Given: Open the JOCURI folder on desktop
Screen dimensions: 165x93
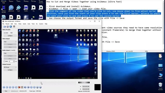Looking at the screenshot, I should 160,57.
